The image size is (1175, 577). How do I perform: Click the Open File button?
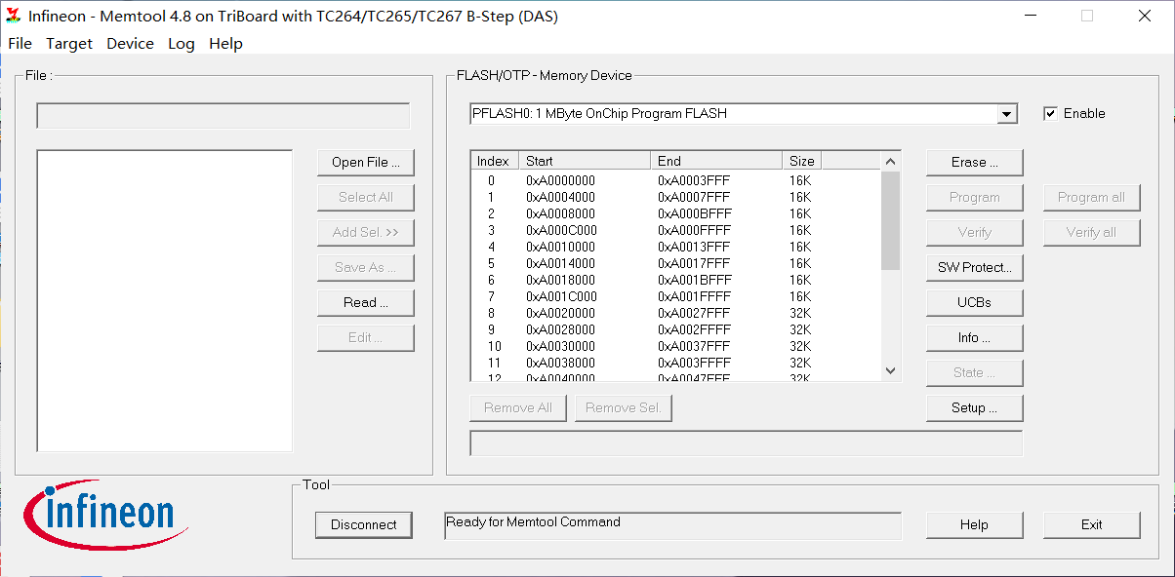pos(365,162)
